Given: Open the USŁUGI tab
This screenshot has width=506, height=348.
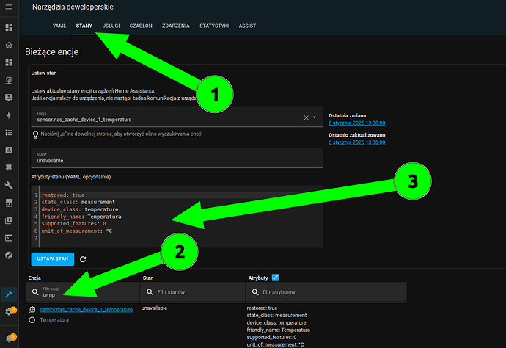Looking at the screenshot, I should [111, 26].
